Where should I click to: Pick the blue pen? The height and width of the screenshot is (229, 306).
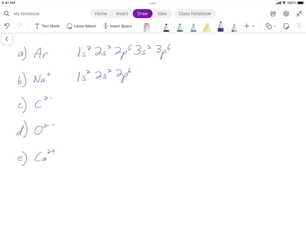[x=194, y=27]
